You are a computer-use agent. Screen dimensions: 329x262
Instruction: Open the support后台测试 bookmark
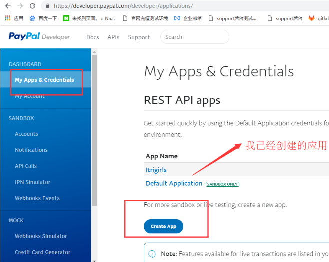232,18
